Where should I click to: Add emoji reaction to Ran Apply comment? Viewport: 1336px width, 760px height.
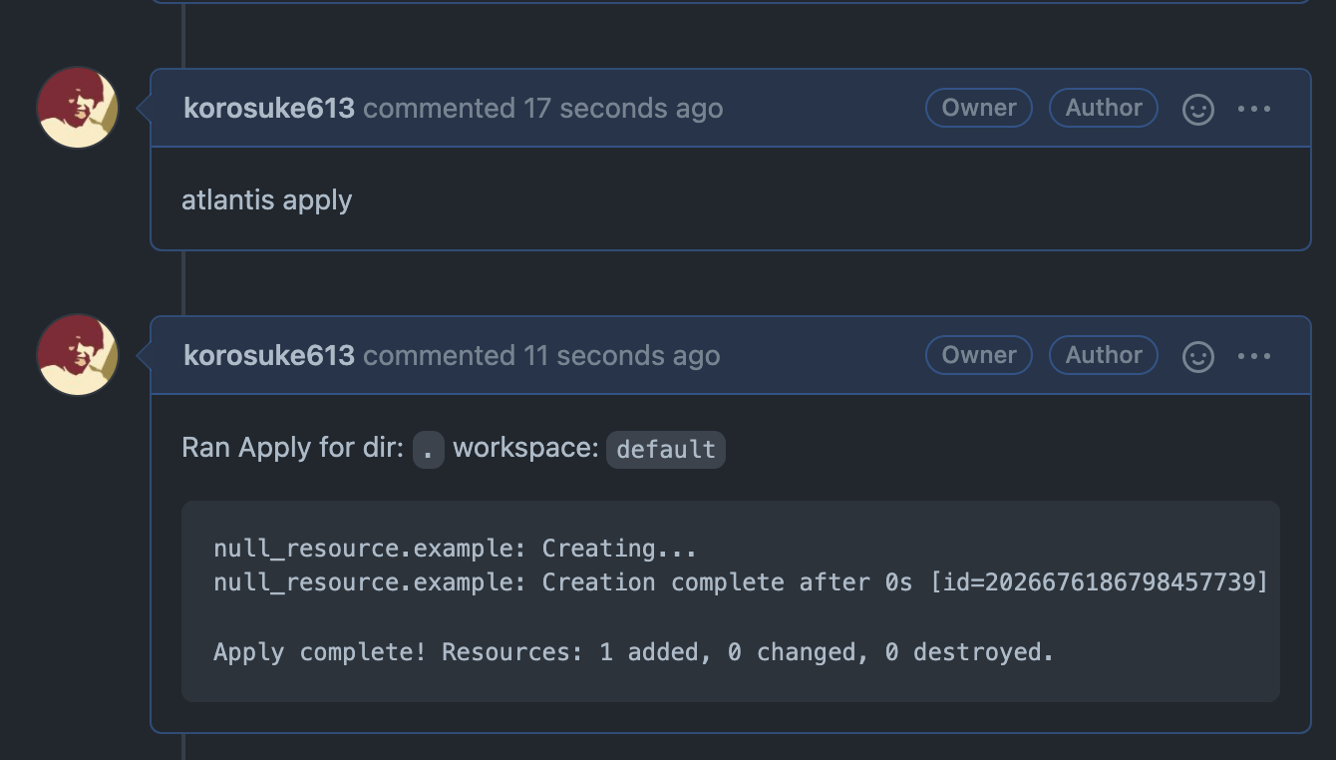[1197, 356]
